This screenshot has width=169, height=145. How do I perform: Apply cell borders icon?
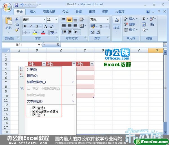tap(25, 32)
